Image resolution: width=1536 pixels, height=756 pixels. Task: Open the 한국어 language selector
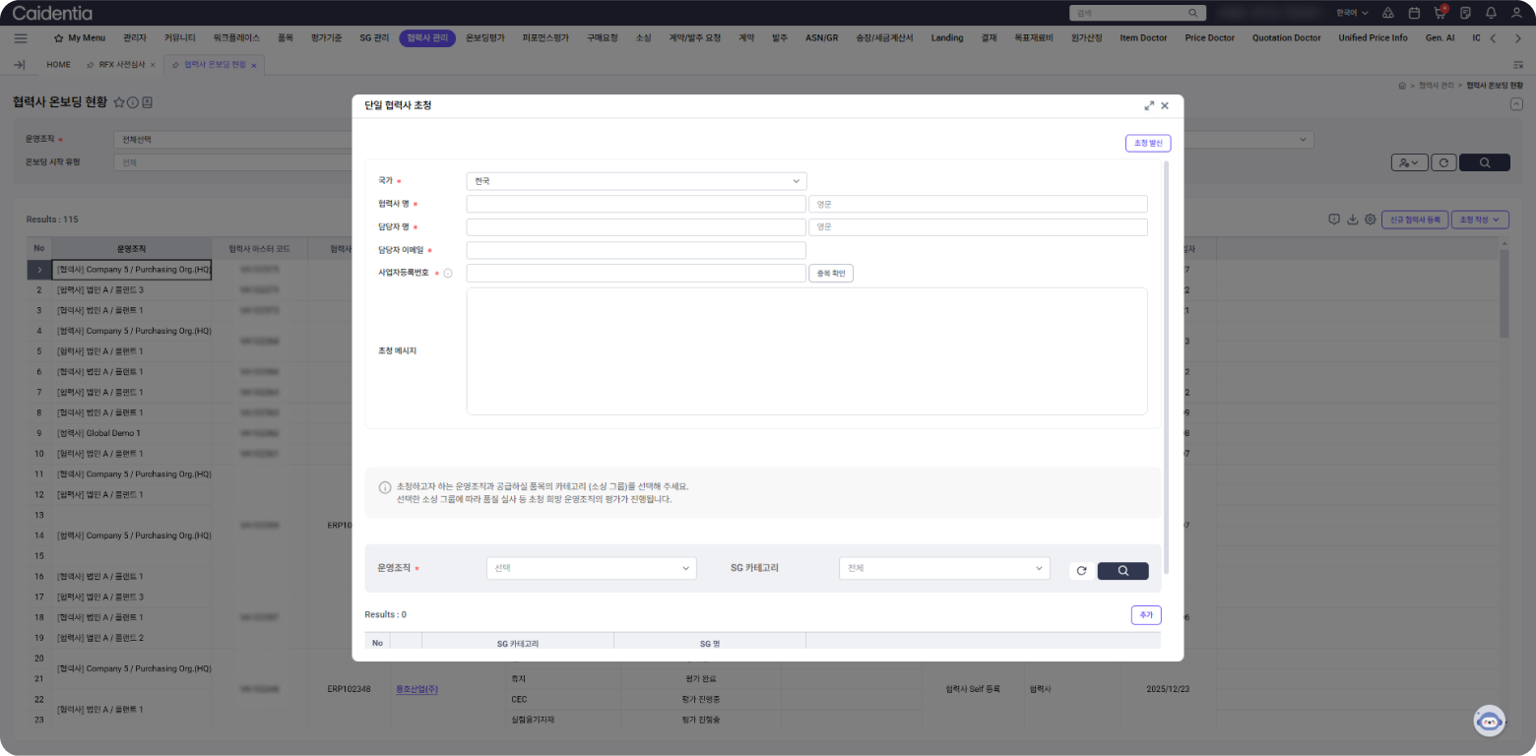click(1352, 13)
